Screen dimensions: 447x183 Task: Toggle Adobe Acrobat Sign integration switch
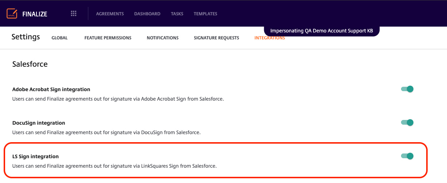coord(407,89)
